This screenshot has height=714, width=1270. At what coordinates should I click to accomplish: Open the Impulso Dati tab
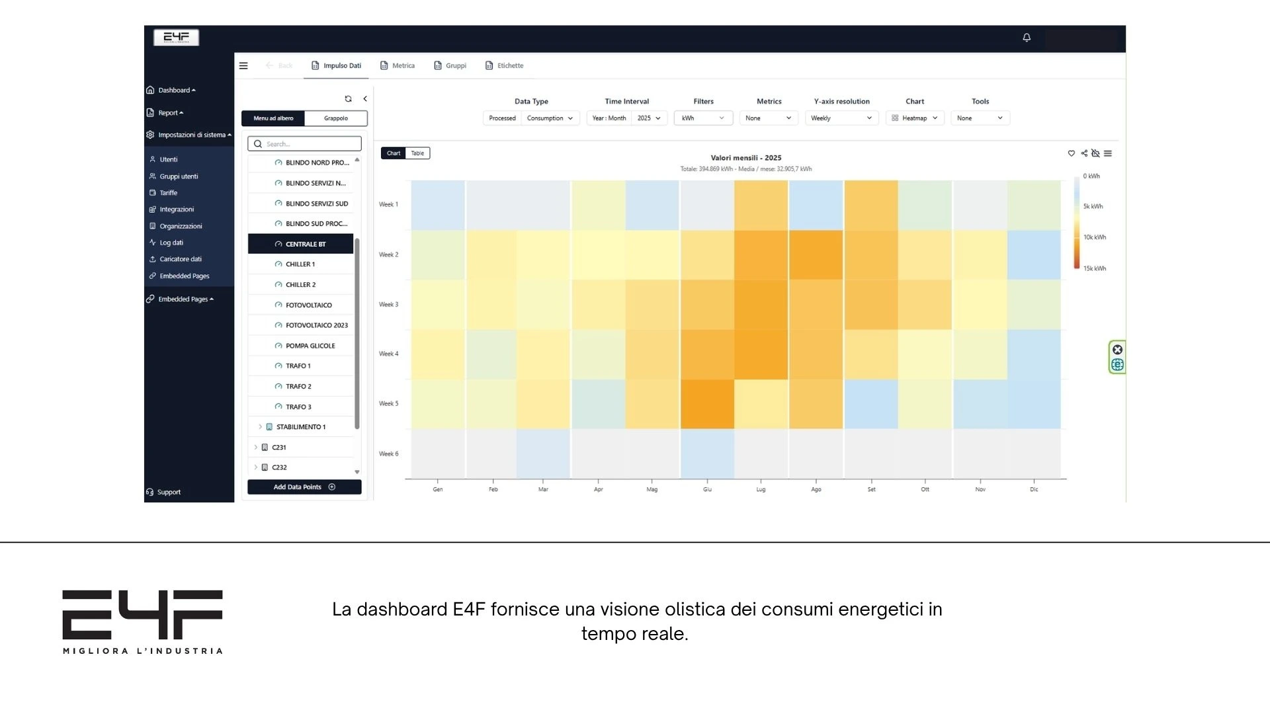pyautogui.click(x=336, y=66)
